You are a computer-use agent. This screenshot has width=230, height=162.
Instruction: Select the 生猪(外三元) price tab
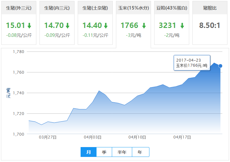click(19, 23)
